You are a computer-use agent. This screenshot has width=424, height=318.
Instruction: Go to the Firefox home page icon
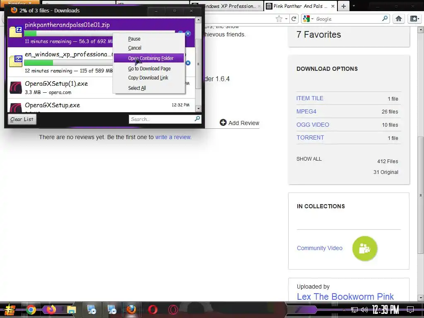tap(399, 19)
